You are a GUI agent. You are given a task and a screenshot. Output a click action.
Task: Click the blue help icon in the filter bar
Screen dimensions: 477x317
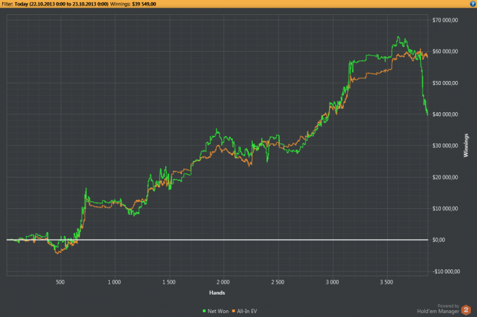pyautogui.click(x=473, y=3)
